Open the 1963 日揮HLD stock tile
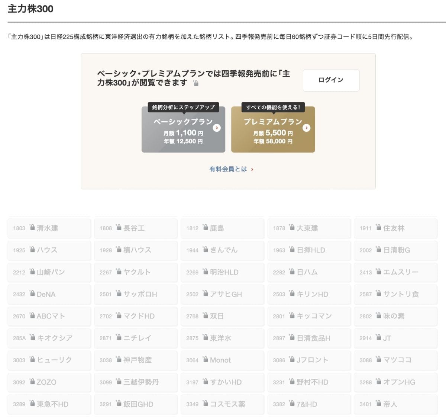The image size is (446, 417). point(309,250)
